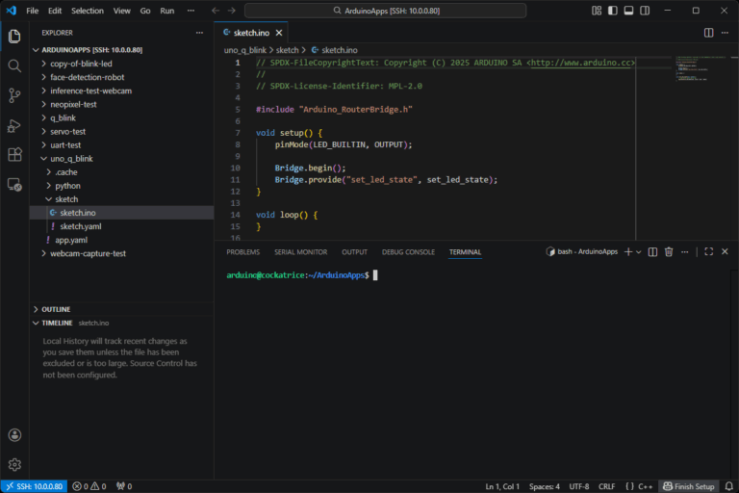Screen dimensions: 739x493
Task: Open the File menu
Action: (33, 11)
